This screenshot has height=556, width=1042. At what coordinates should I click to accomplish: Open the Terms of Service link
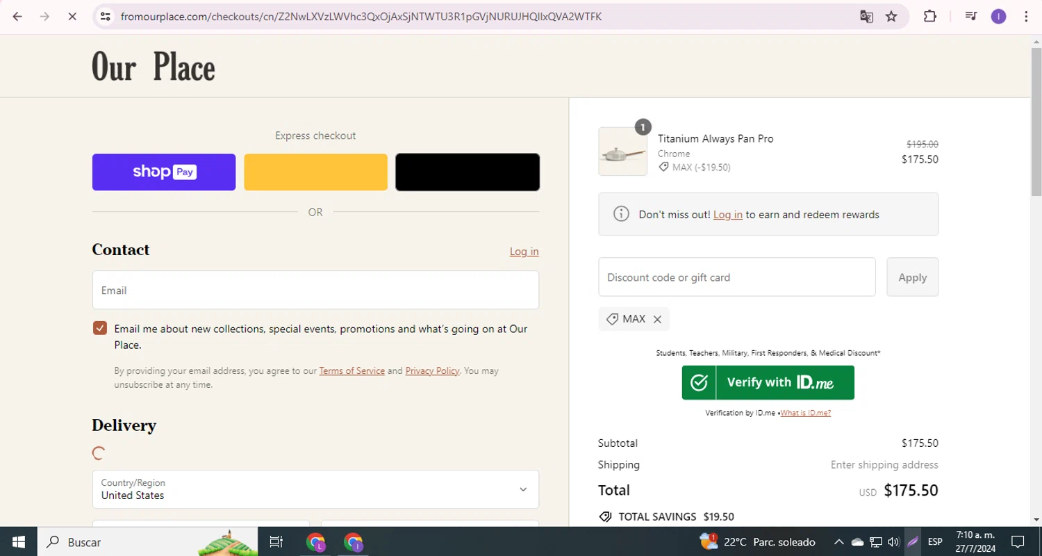352,371
